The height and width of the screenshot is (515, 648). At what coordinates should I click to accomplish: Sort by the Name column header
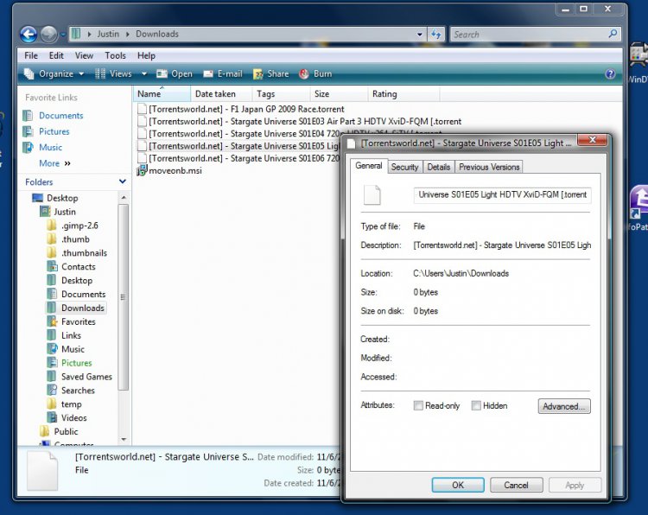click(162, 94)
